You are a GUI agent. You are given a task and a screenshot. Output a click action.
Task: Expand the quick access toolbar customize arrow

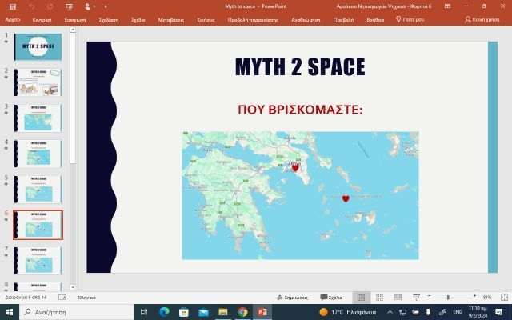(106, 6)
